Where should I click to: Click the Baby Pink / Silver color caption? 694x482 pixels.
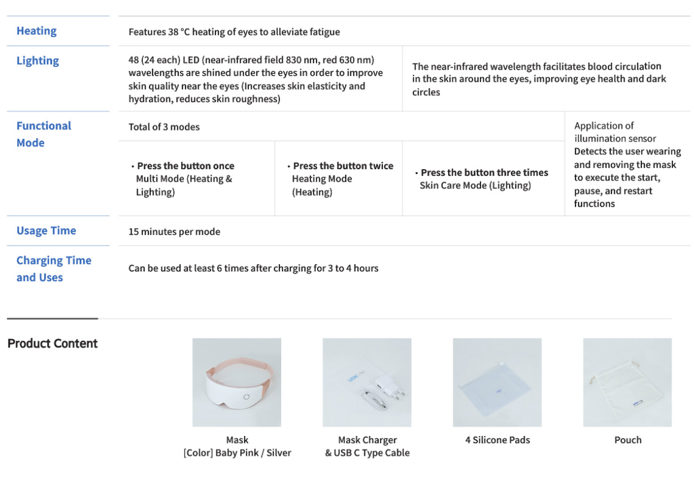click(237, 453)
